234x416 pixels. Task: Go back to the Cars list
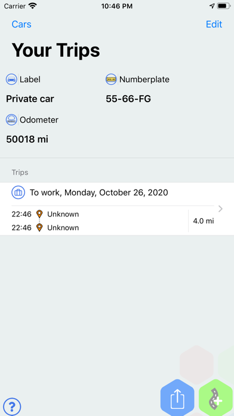(x=21, y=25)
